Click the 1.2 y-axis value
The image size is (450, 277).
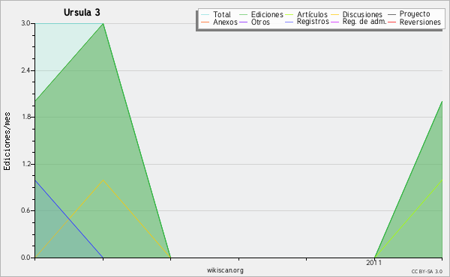coord(25,164)
